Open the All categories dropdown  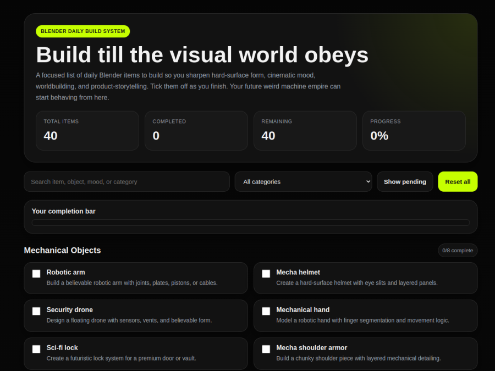[x=303, y=182]
